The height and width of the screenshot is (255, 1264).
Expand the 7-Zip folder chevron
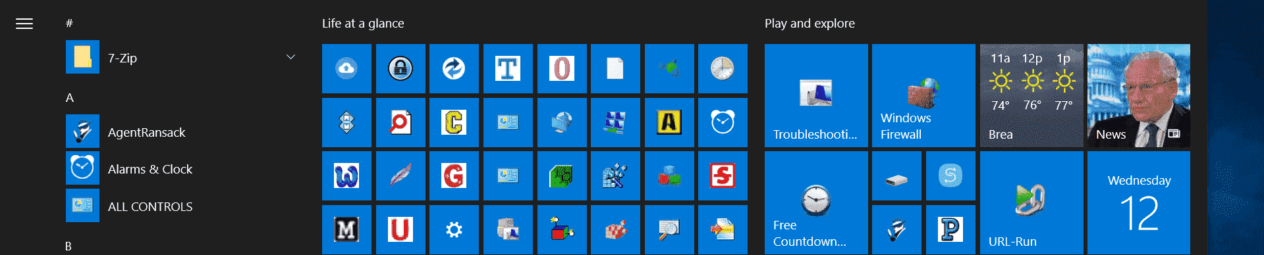(x=290, y=57)
